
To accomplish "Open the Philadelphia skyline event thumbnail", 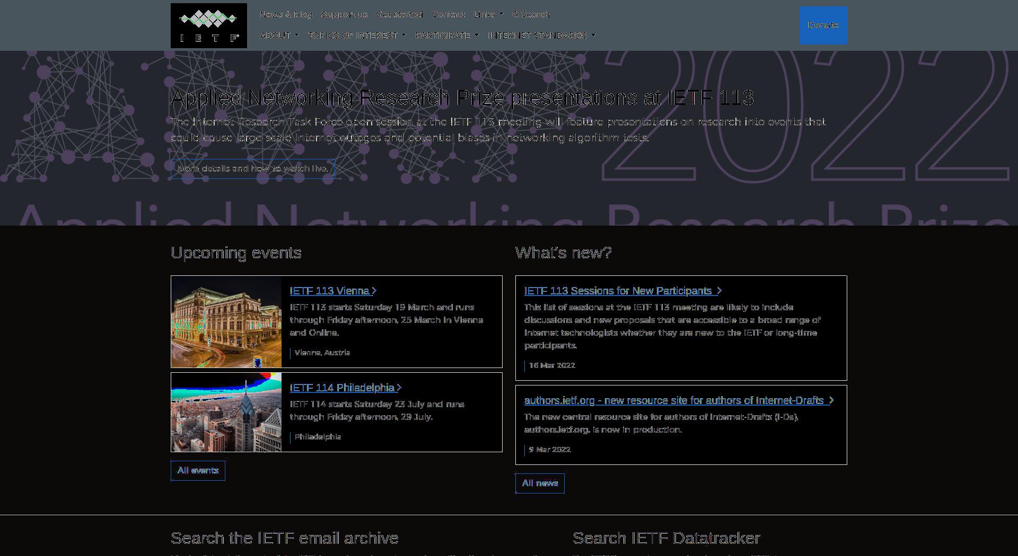I will pyautogui.click(x=226, y=412).
